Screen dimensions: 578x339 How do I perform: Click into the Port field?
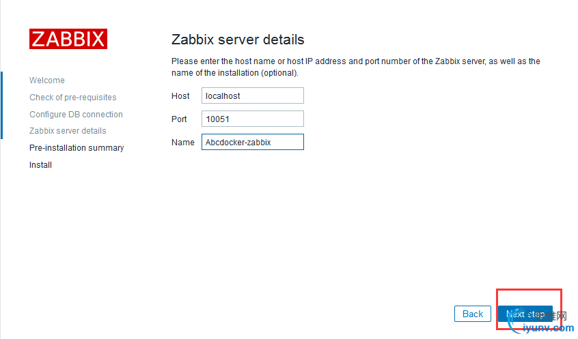(253, 119)
